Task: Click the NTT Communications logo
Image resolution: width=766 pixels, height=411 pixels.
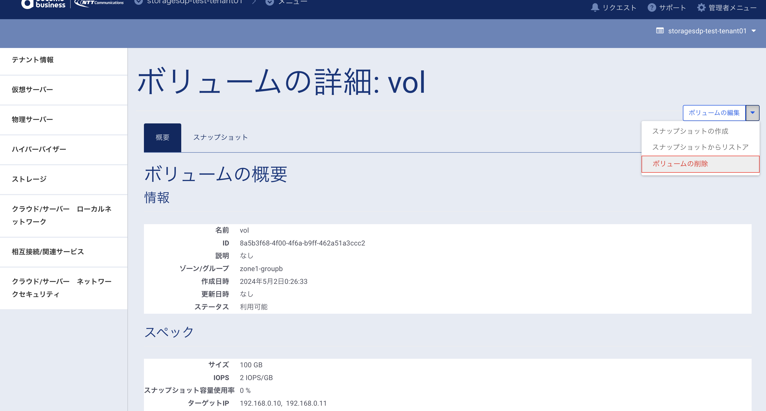Action: 99,3
